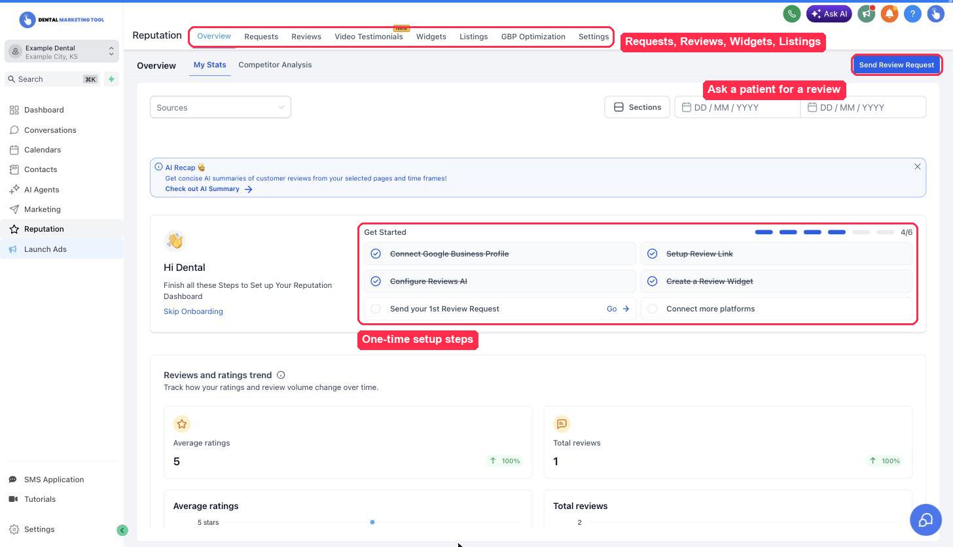The height and width of the screenshot is (547, 953).
Task: Click the start date DD / MM / YYYY field
Action: coord(738,107)
